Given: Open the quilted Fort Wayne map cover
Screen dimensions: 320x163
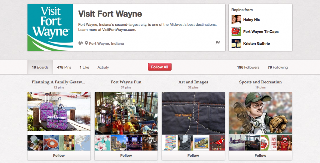Looking at the screenshot, I should pos(193,113).
